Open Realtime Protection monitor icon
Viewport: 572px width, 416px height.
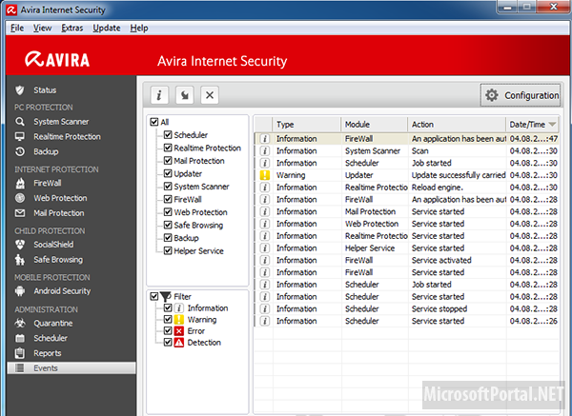tap(20, 136)
